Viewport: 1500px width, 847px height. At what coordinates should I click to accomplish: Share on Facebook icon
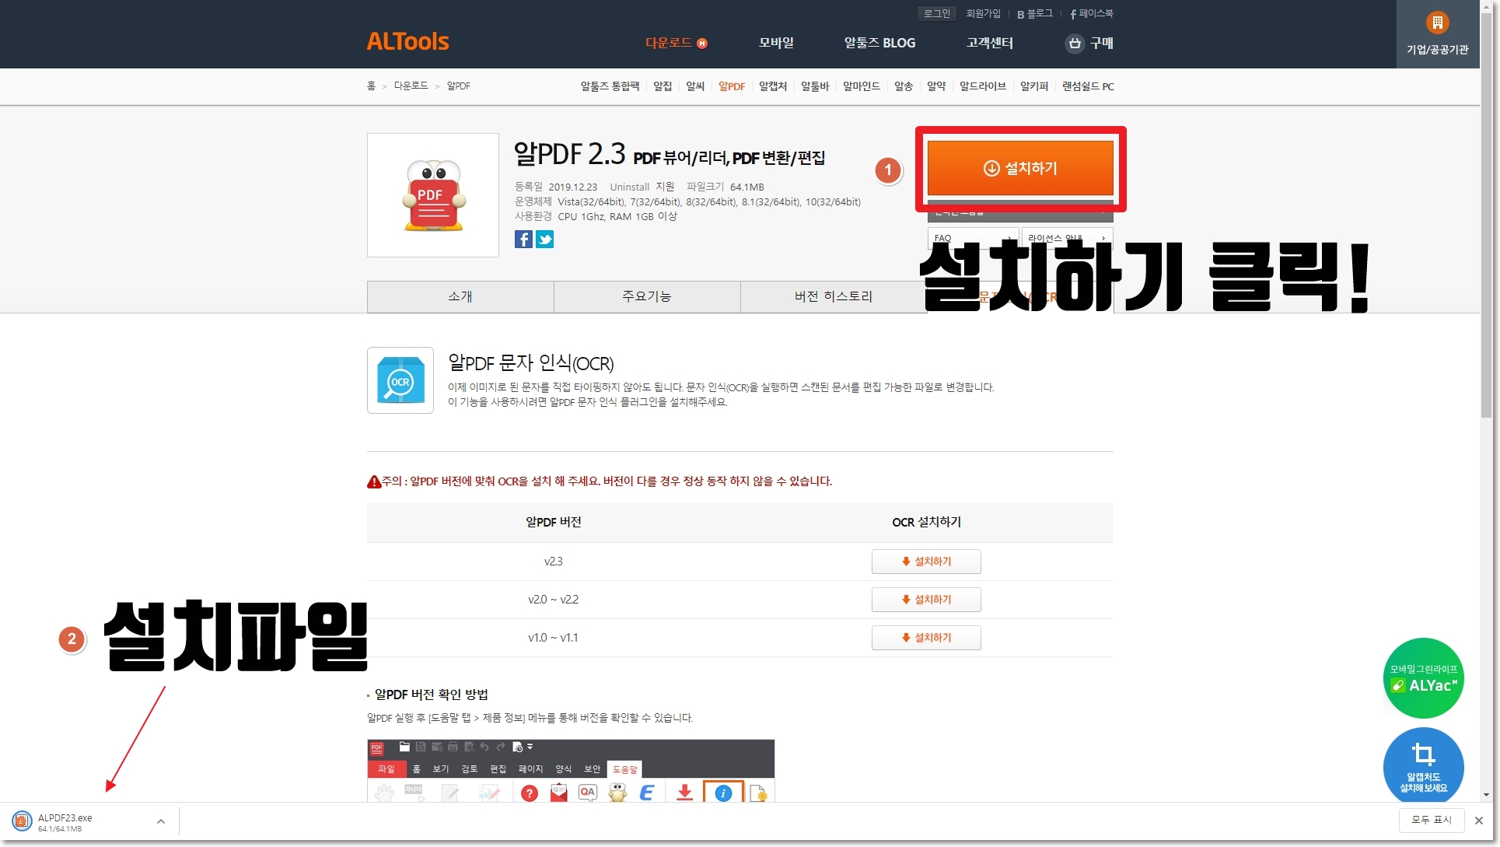coord(523,240)
